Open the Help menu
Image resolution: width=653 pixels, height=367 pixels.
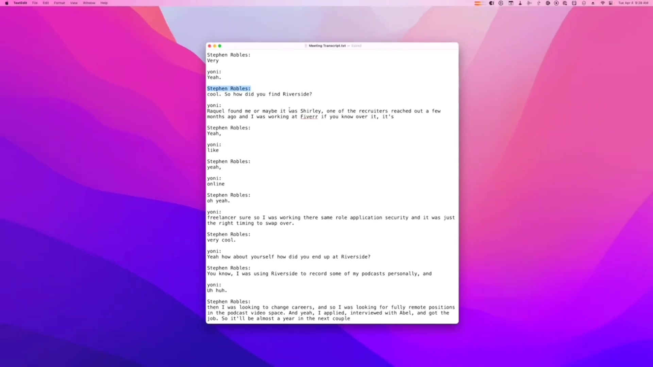(104, 3)
